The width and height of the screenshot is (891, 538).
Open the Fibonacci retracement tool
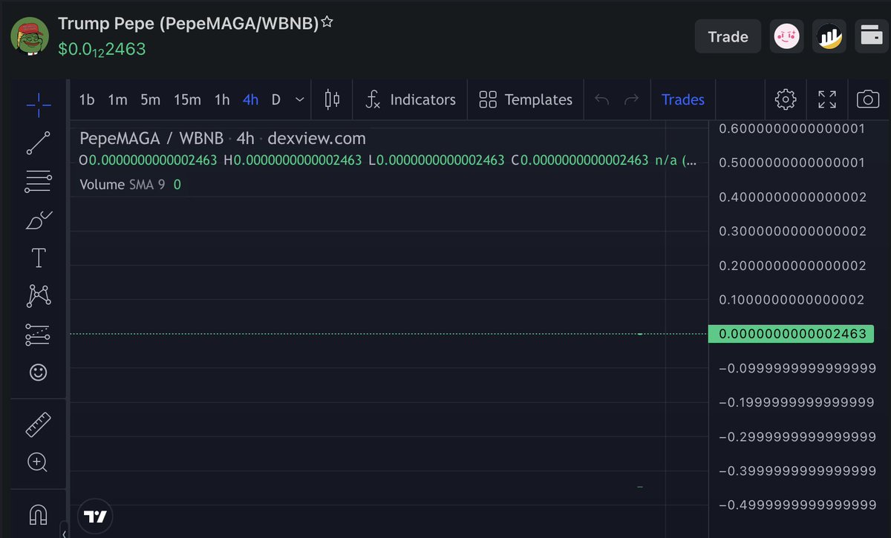point(39,181)
